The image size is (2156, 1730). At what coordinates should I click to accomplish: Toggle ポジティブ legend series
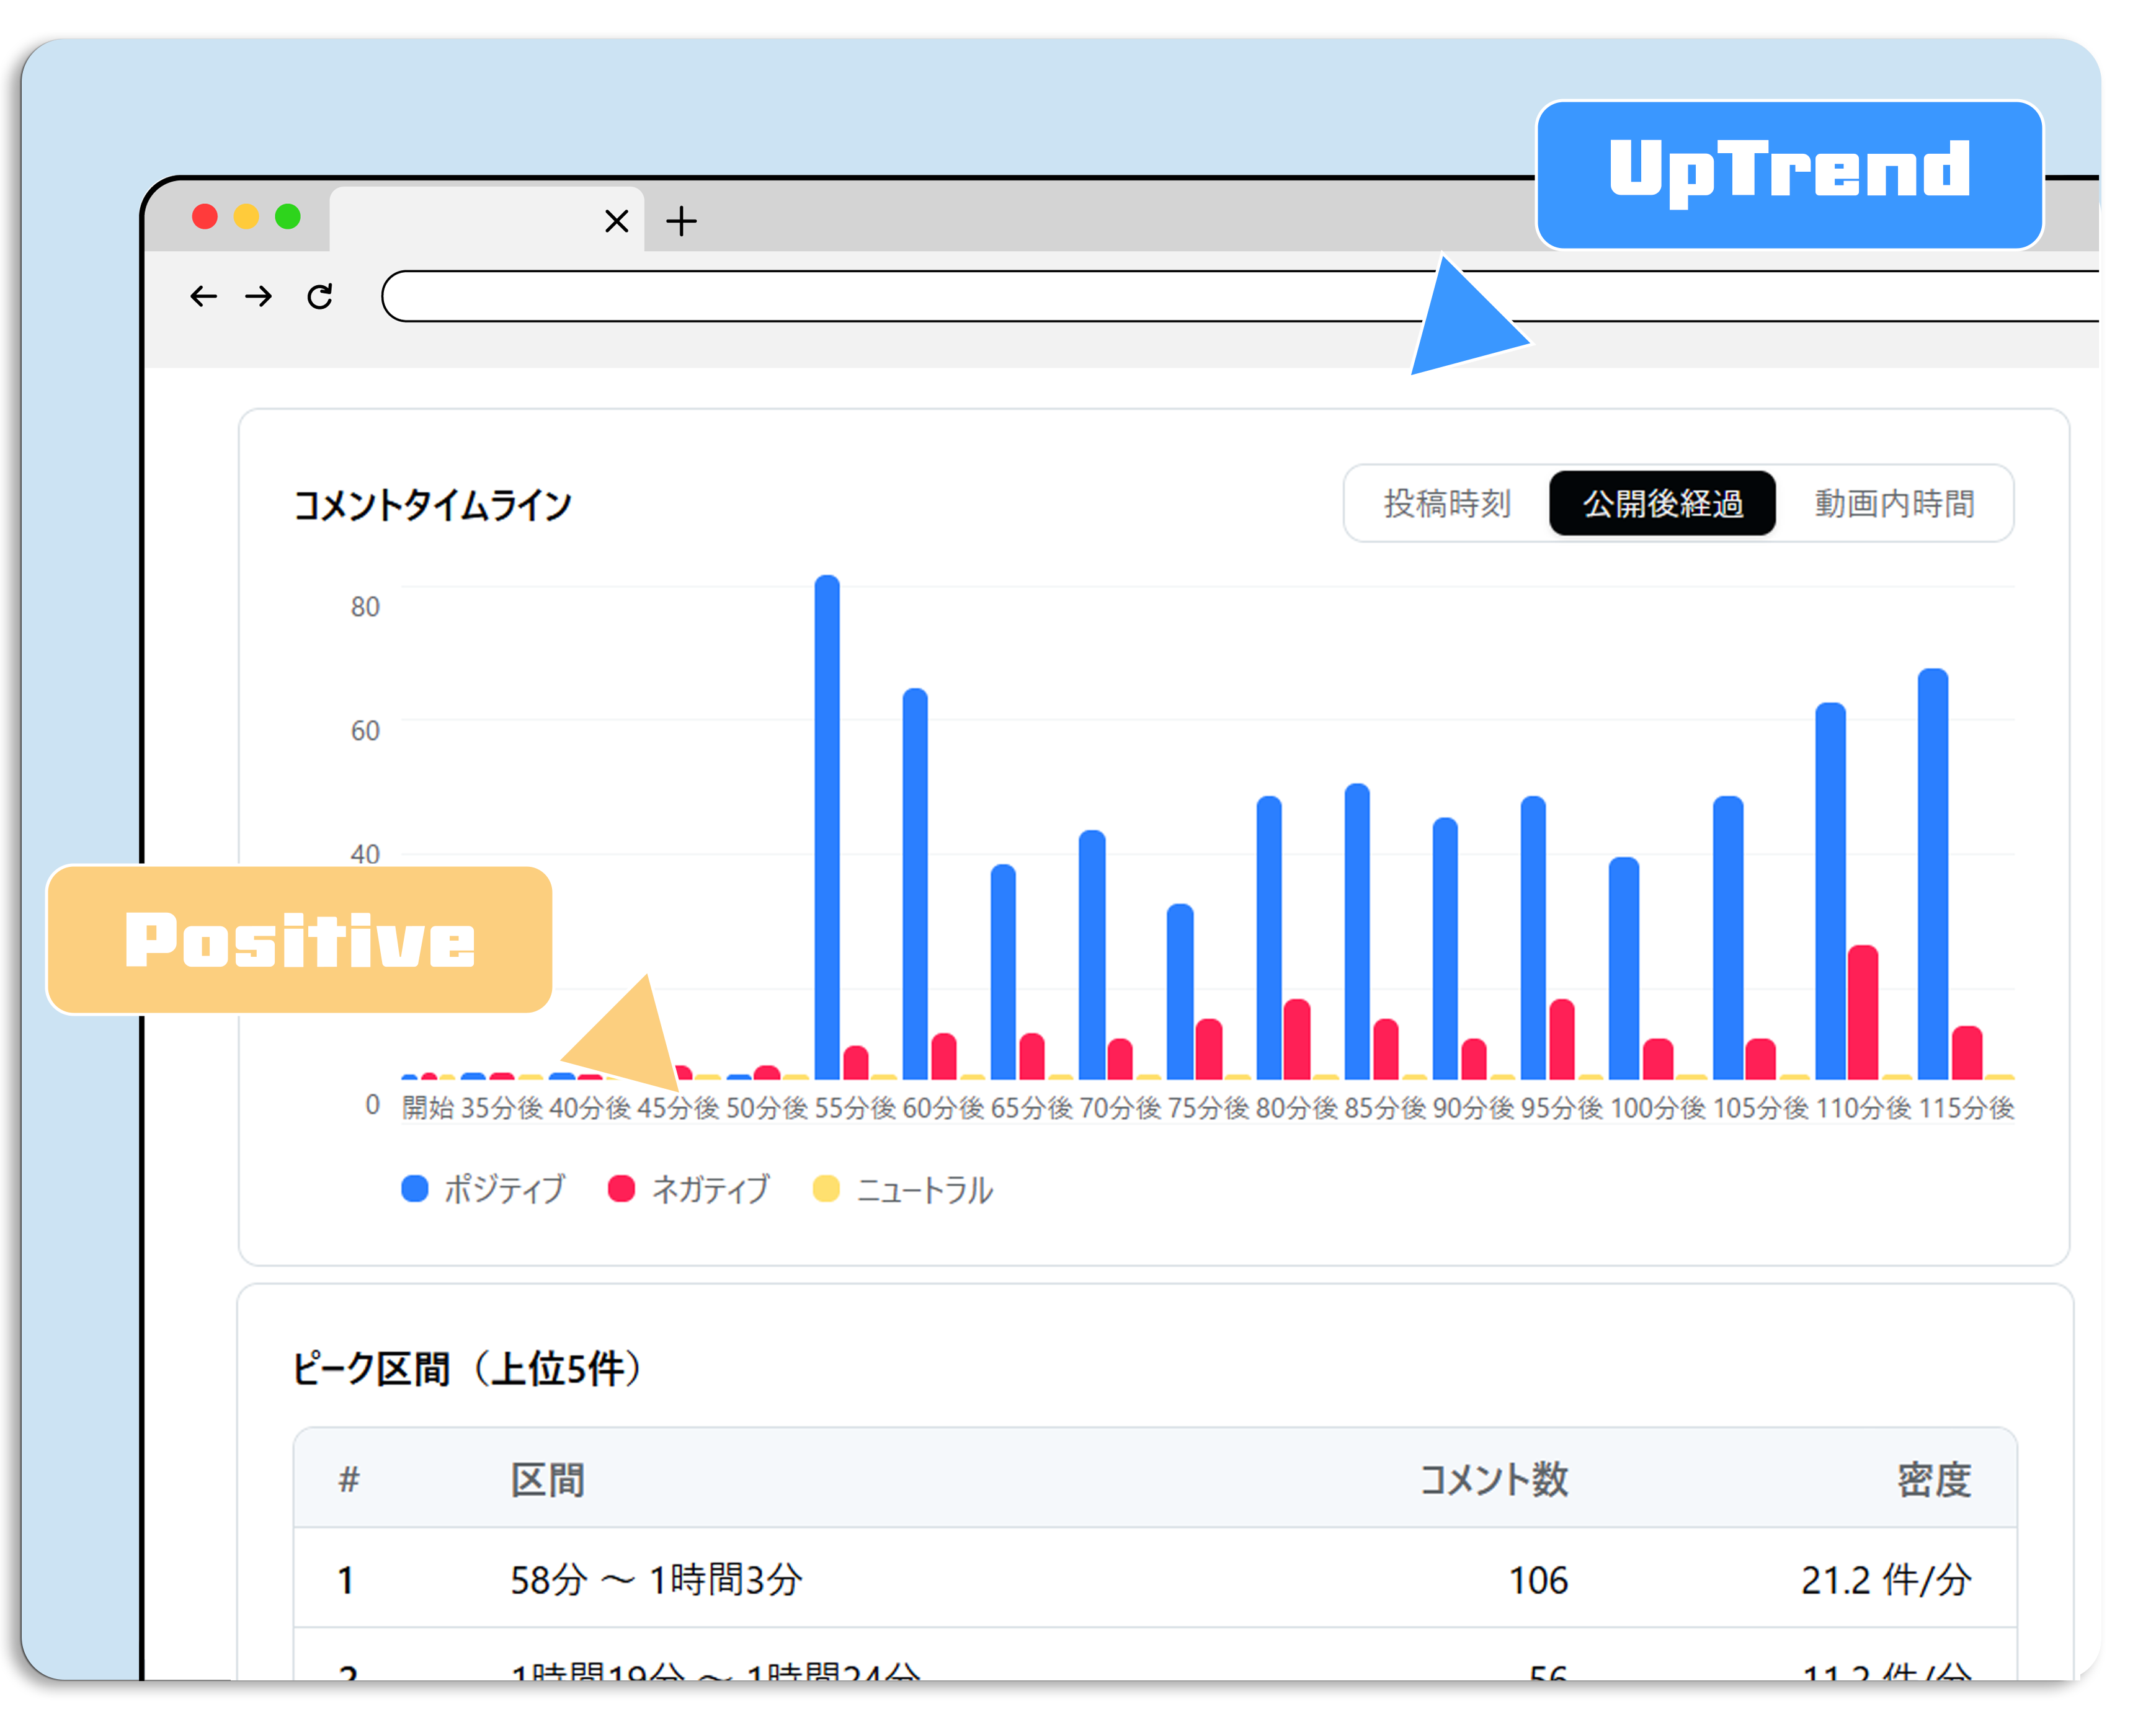pyautogui.click(x=484, y=1189)
